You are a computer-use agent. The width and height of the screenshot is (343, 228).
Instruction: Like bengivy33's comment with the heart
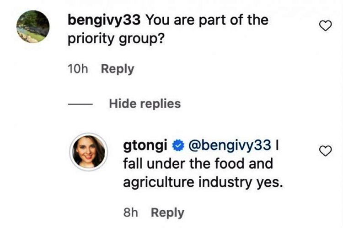tap(325, 26)
